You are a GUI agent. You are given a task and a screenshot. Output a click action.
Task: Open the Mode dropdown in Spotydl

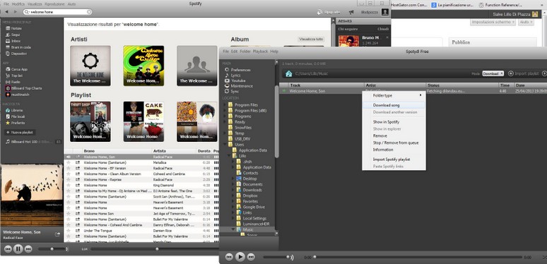click(x=493, y=73)
